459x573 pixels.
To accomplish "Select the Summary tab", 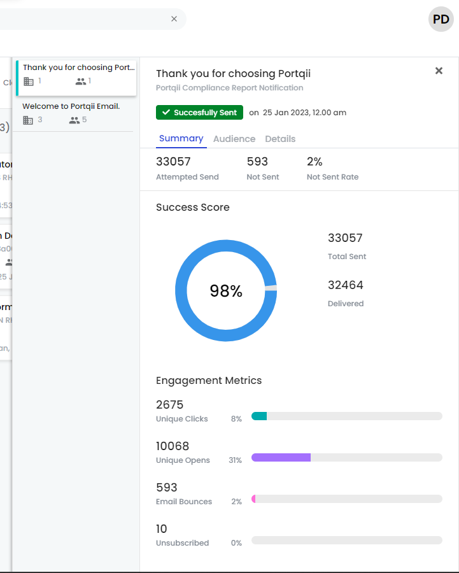I will pos(181,138).
